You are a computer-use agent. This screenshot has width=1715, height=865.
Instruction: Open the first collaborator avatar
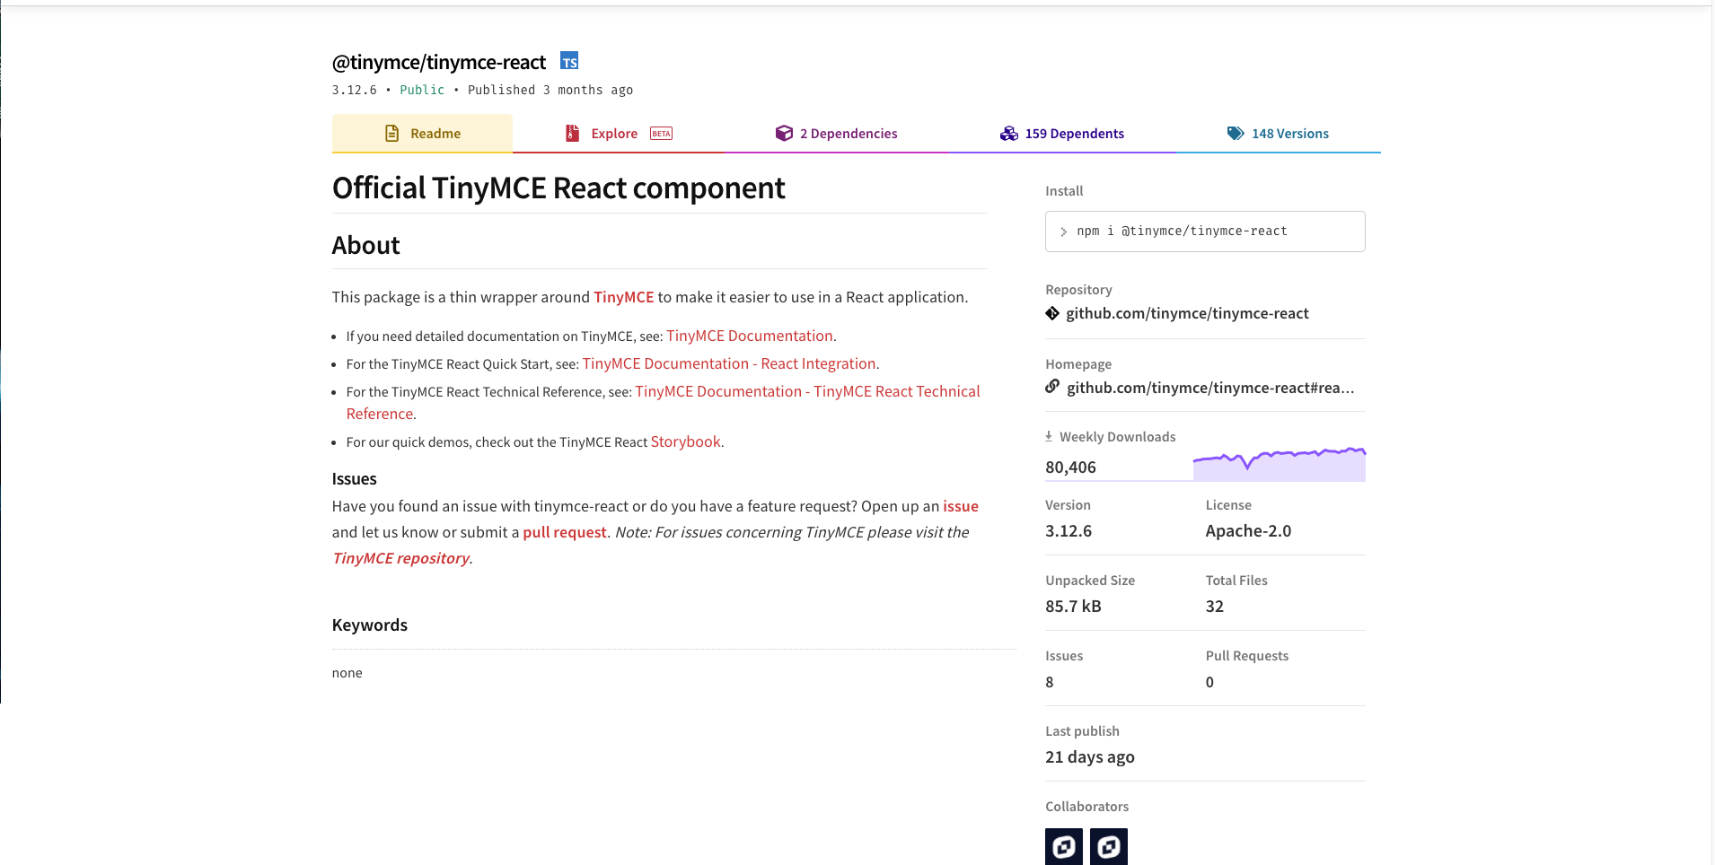click(1064, 846)
